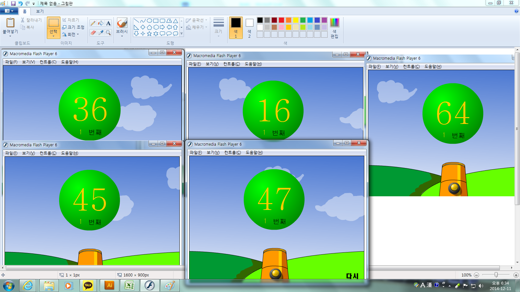Image resolution: width=520 pixels, height=292 pixels.
Task: Click 잘라내기 cut in the clipboard group
Action: pos(31,20)
